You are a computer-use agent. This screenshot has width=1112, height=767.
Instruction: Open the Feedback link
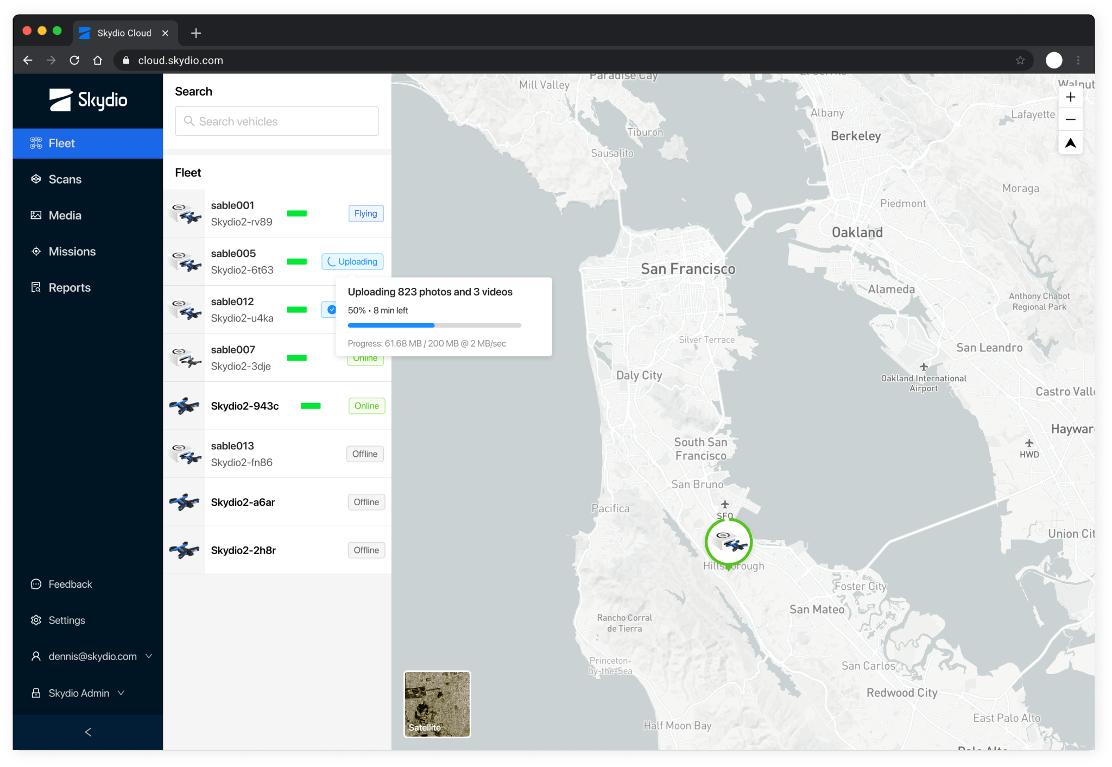pos(70,584)
